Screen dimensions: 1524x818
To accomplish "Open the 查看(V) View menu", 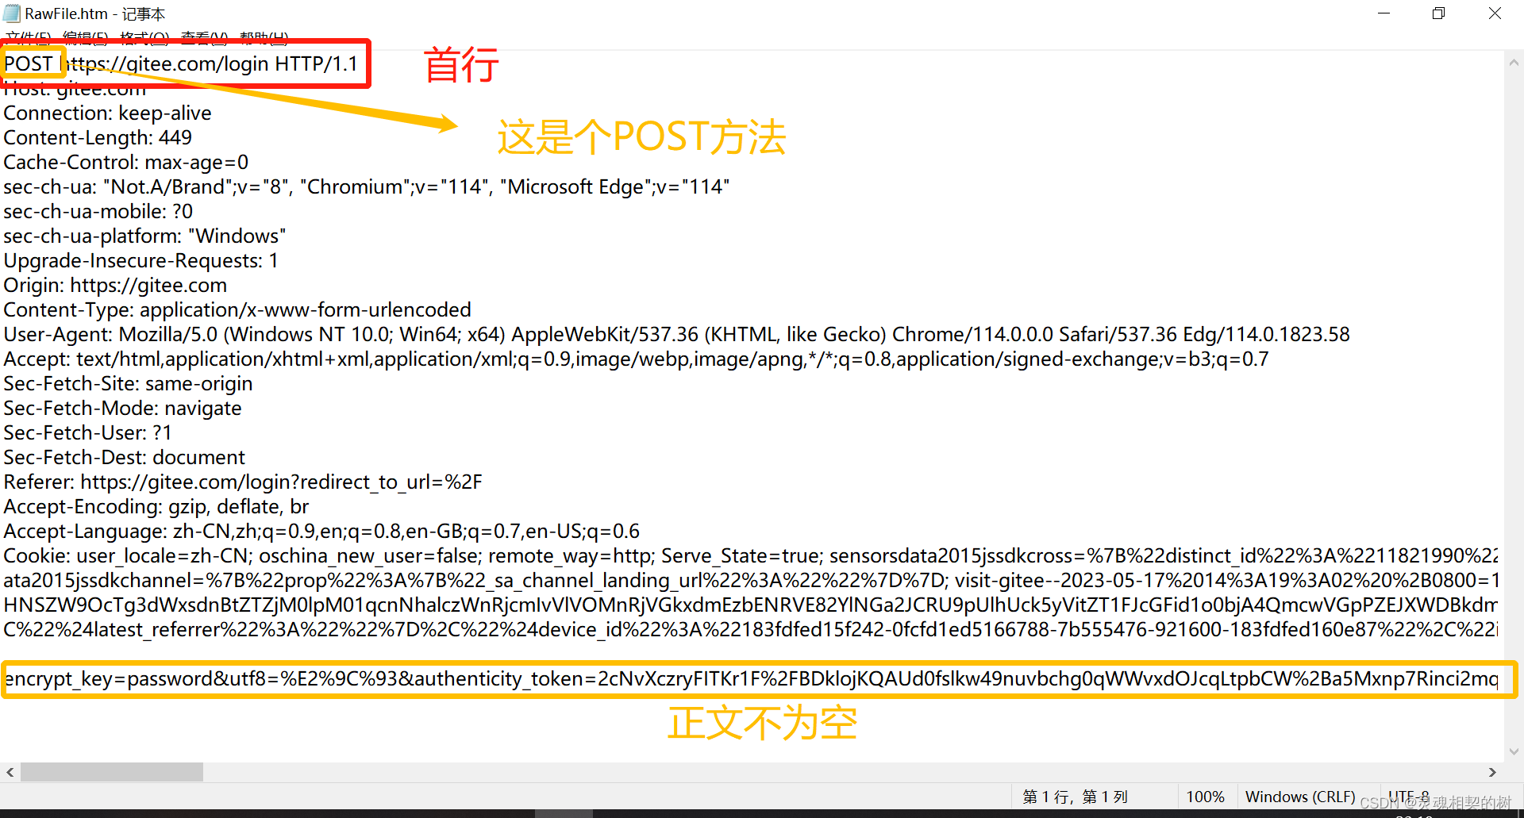I will tap(204, 37).
